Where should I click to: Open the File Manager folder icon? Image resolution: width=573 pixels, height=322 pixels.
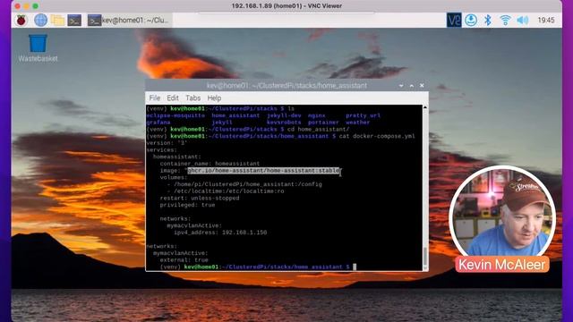[x=57, y=20]
